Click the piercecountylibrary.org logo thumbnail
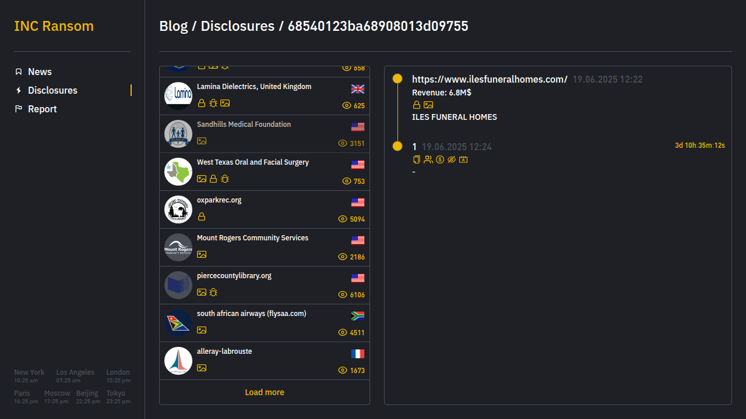 click(178, 285)
